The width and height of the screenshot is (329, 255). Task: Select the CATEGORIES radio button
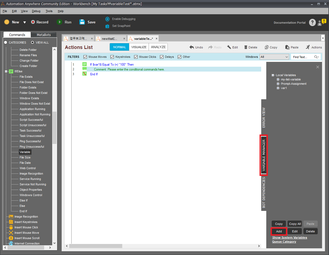(6, 42)
